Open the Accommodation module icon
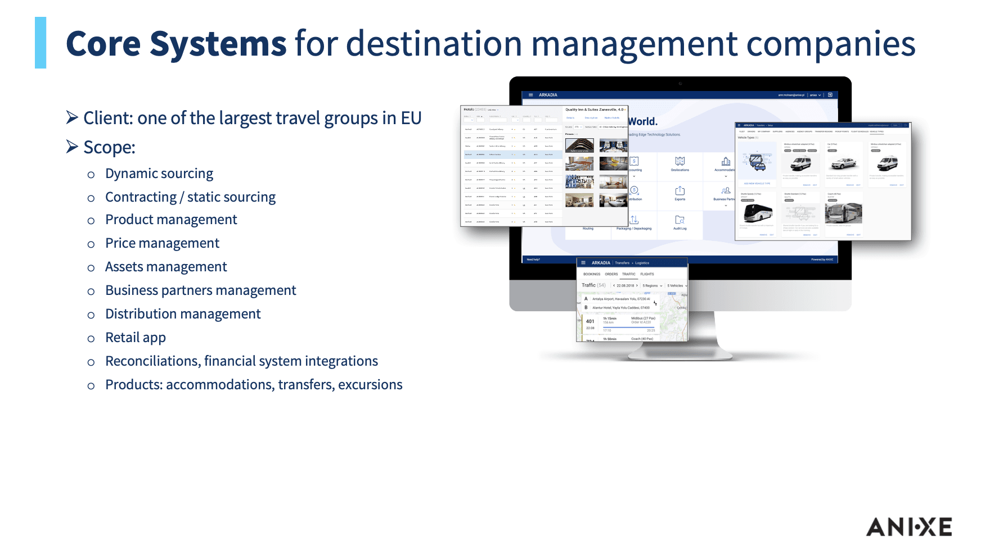The width and height of the screenshot is (981, 546). (x=726, y=161)
